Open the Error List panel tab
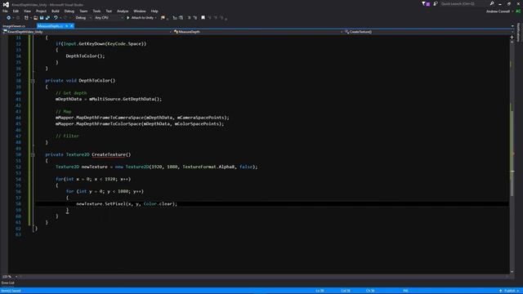 click(7, 283)
